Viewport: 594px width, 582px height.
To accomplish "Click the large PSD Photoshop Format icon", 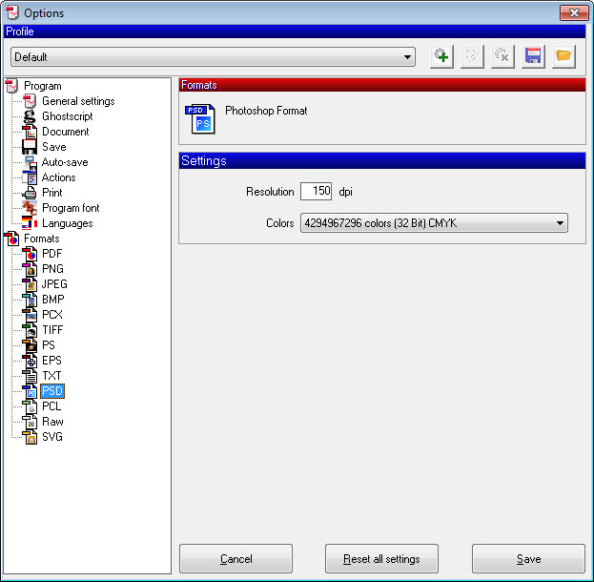I will pos(200,119).
